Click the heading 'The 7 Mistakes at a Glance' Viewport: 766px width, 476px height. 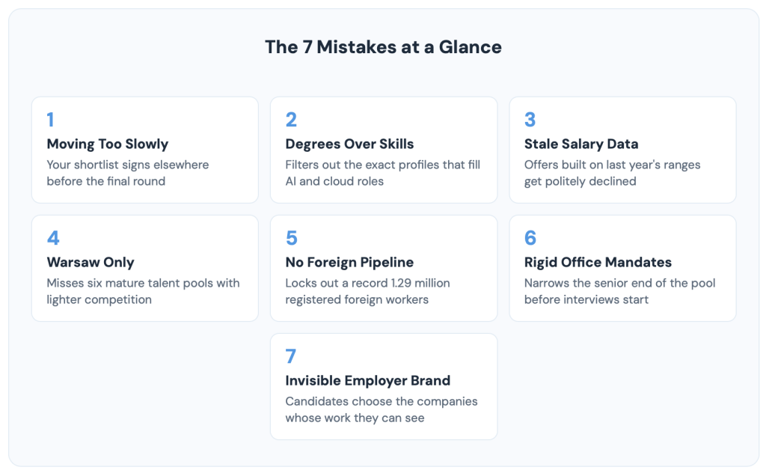point(383,47)
